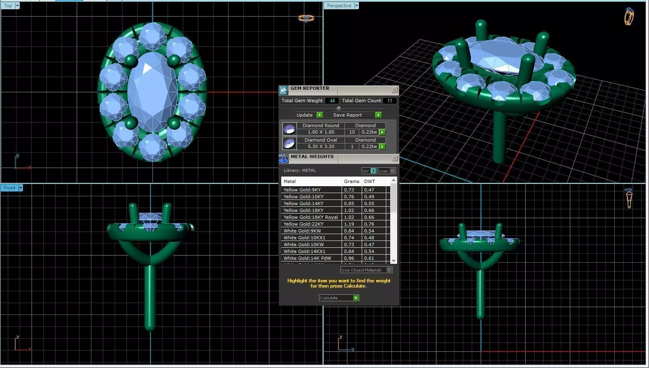Close the Gem Reporter panel
The image size is (649, 368).
click(x=394, y=90)
